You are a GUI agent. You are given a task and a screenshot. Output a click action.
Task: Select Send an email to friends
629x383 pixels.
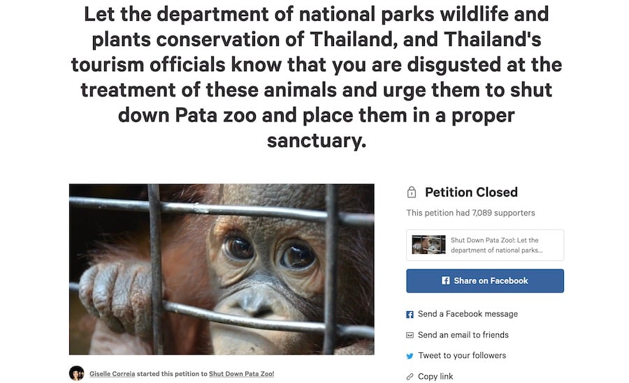(463, 335)
